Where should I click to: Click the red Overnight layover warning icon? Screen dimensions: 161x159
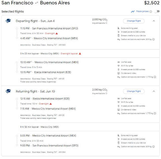(x=80, y=54)
